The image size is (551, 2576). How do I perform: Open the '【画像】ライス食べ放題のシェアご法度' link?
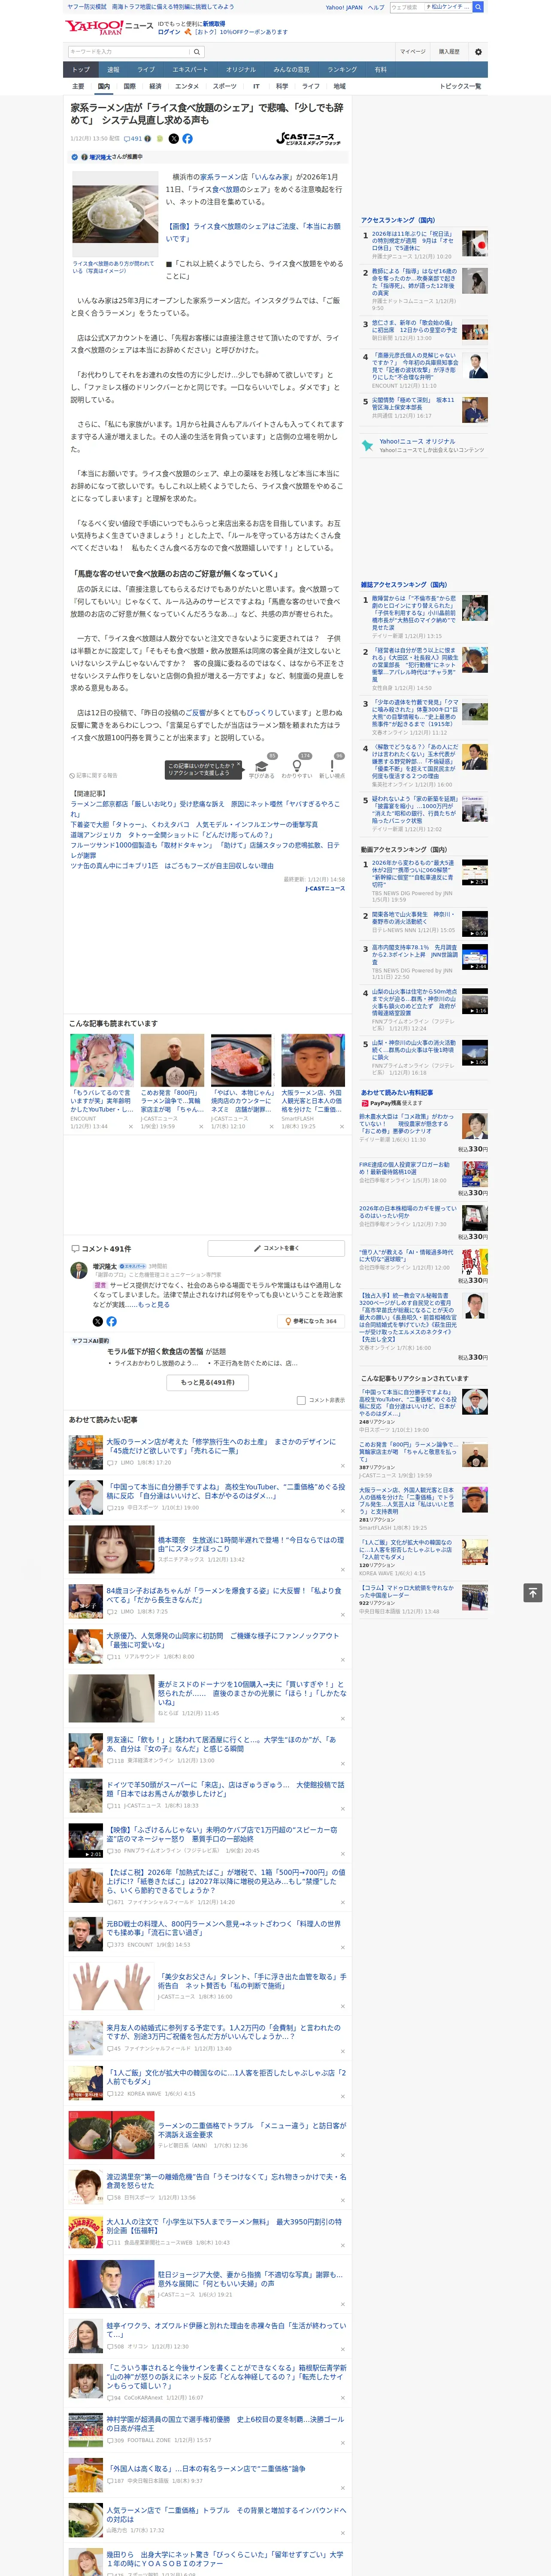[x=254, y=232]
